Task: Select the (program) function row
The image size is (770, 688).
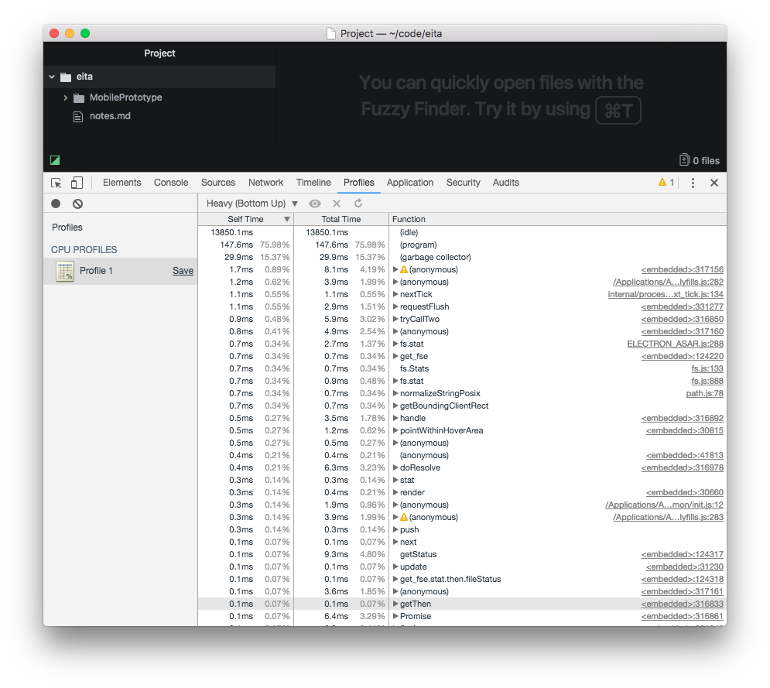Action: 462,245
